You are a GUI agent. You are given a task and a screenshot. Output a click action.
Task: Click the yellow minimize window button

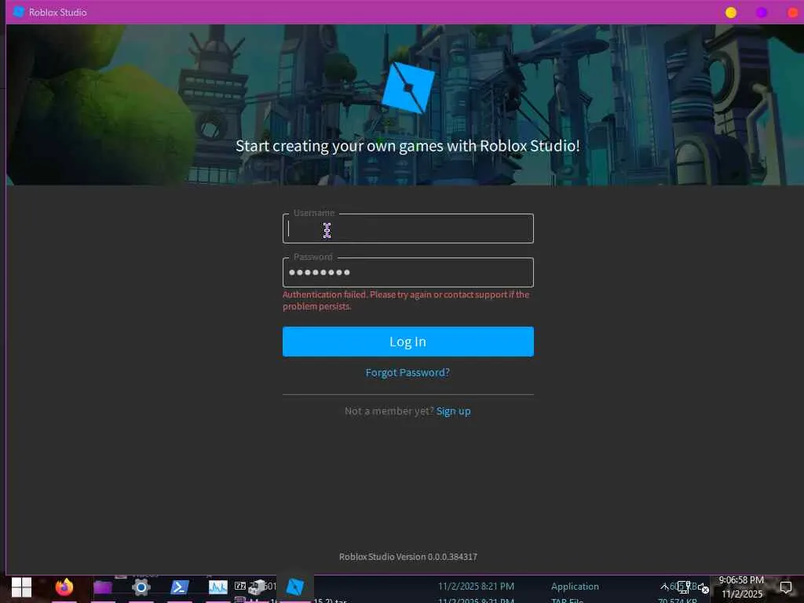731,13
